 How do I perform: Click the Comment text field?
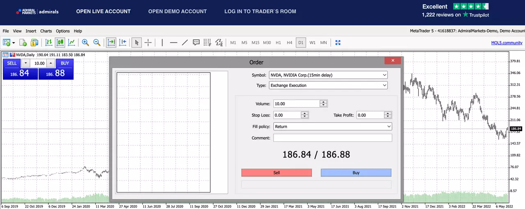pos(333,138)
